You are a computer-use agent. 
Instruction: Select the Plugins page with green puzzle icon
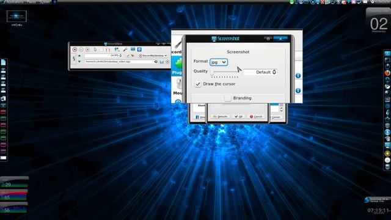coord(177,66)
